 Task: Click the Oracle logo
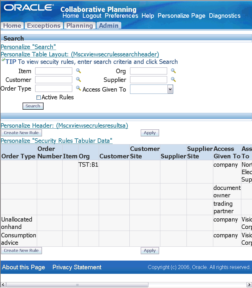[29, 7]
